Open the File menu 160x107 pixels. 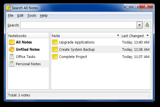11,16
